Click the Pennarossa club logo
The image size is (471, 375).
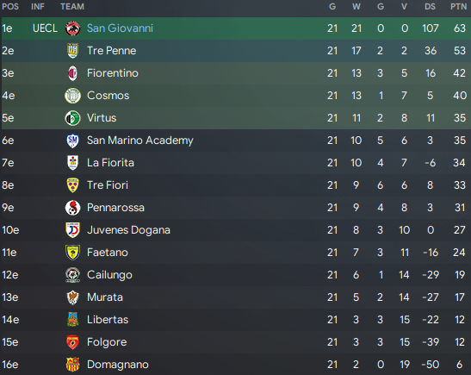click(x=72, y=208)
